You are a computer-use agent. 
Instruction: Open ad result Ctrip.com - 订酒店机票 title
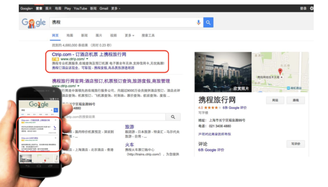pyautogui.click(x=89, y=54)
